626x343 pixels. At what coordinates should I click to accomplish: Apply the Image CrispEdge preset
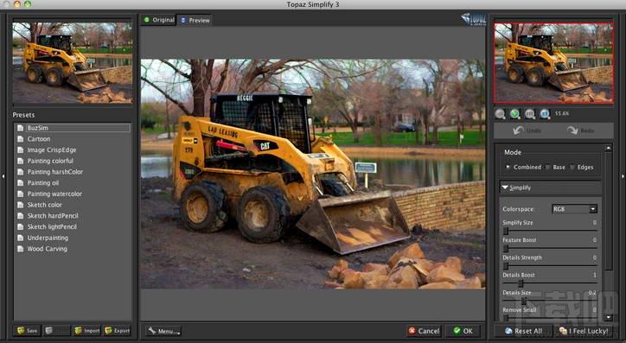pyautogui.click(x=52, y=150)
